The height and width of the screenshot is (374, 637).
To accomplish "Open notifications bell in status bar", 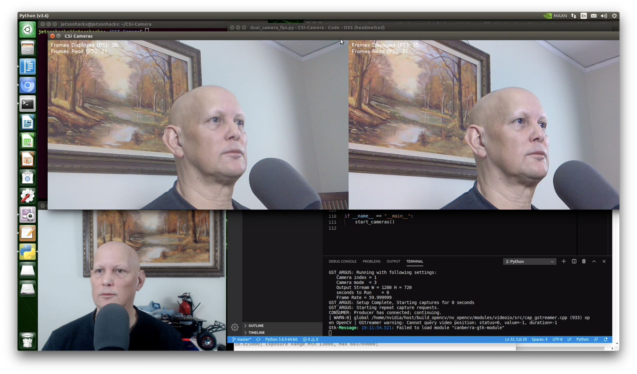I will 606,339.
